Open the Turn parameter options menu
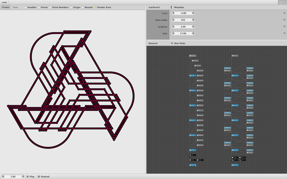The image size is (287, 179). click(x=284, y=13)
